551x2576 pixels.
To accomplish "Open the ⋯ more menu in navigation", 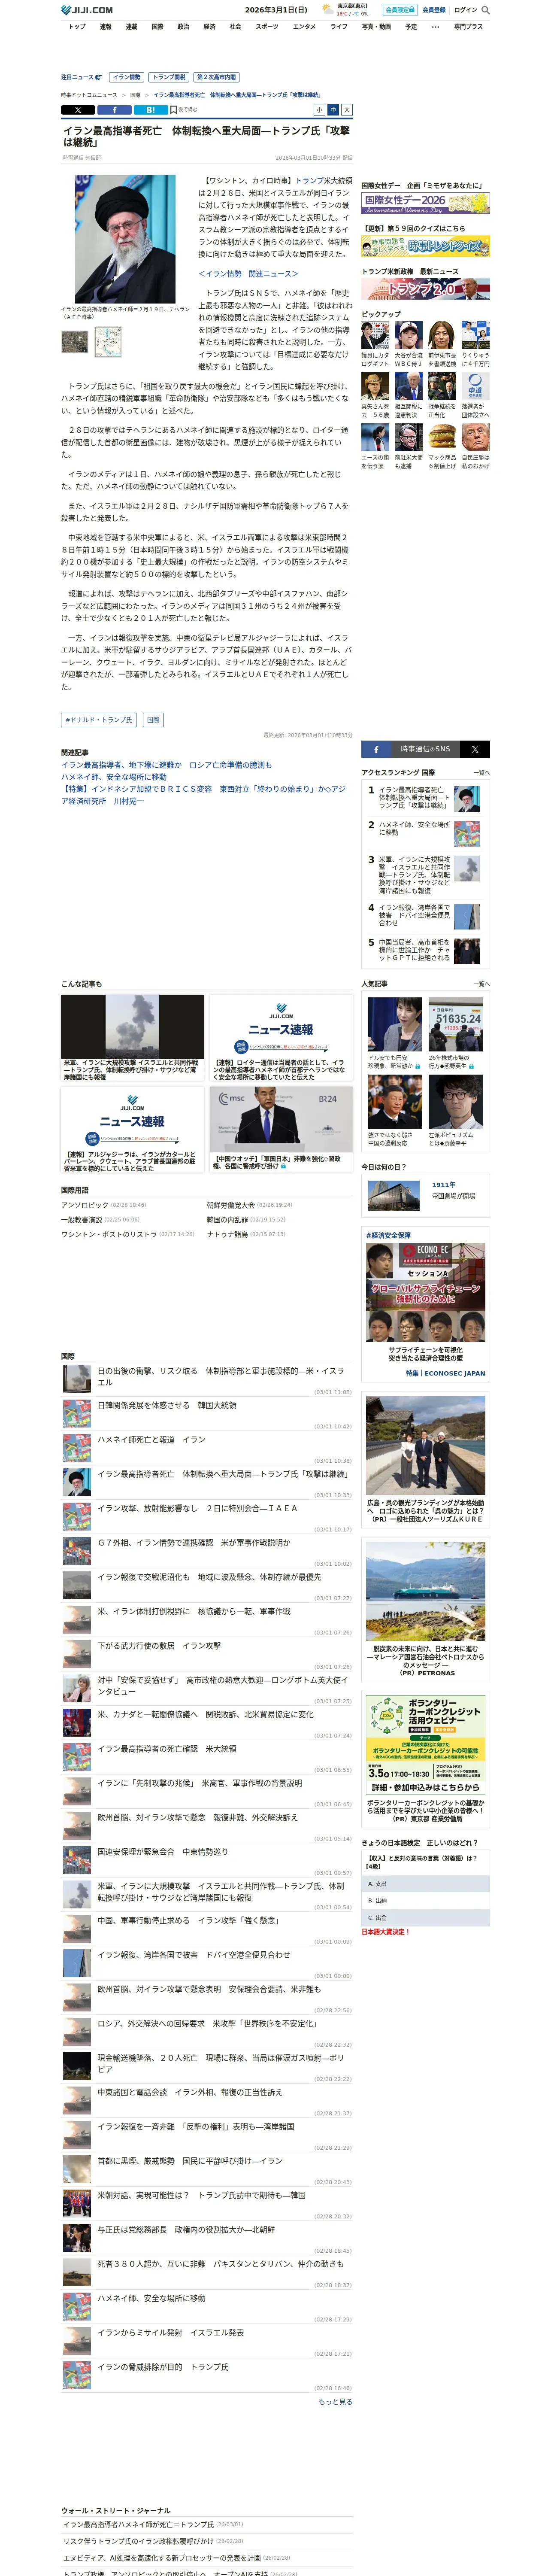I will coord(435,27).
